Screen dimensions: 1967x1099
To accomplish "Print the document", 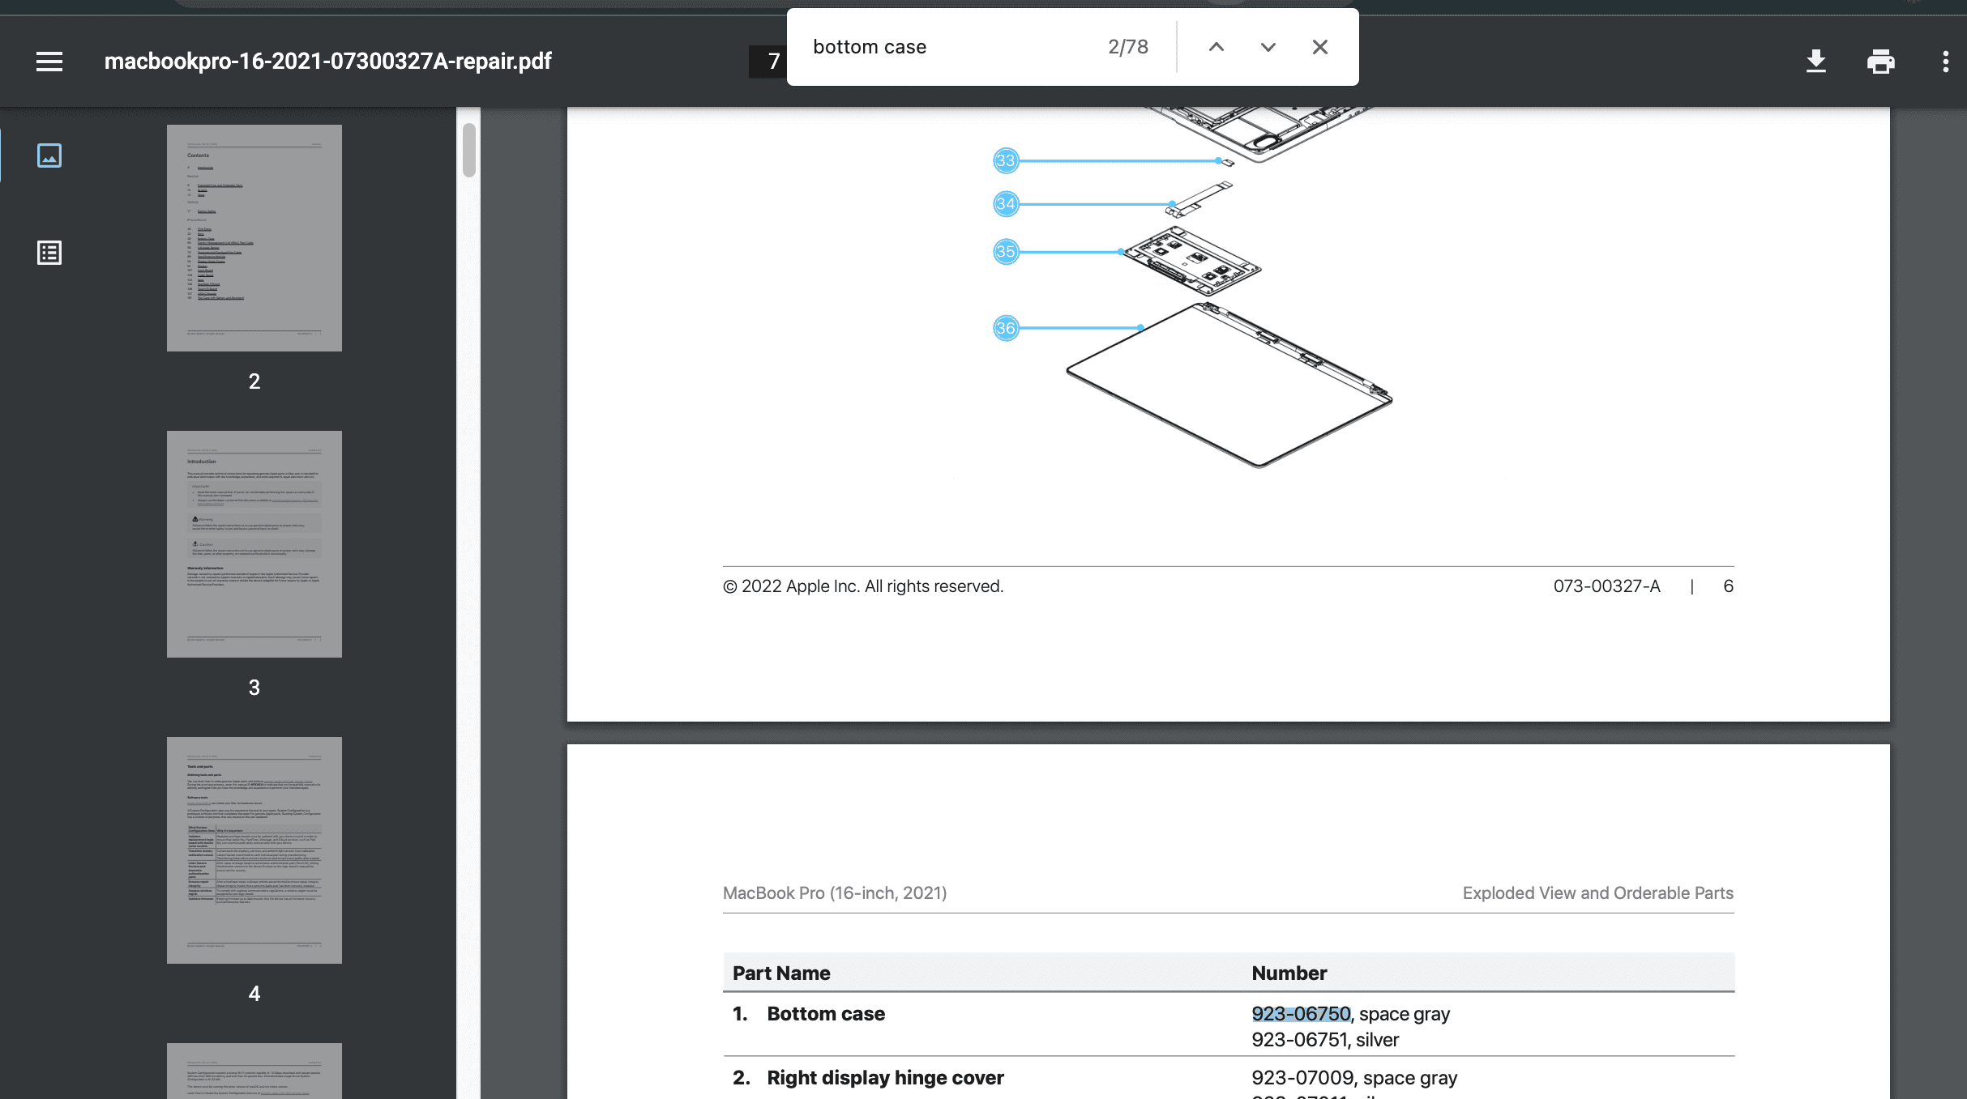I will tap(1881, 62).
